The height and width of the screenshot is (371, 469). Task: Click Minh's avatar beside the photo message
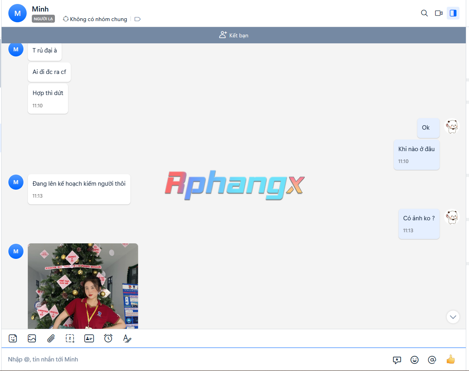point(16,251)
